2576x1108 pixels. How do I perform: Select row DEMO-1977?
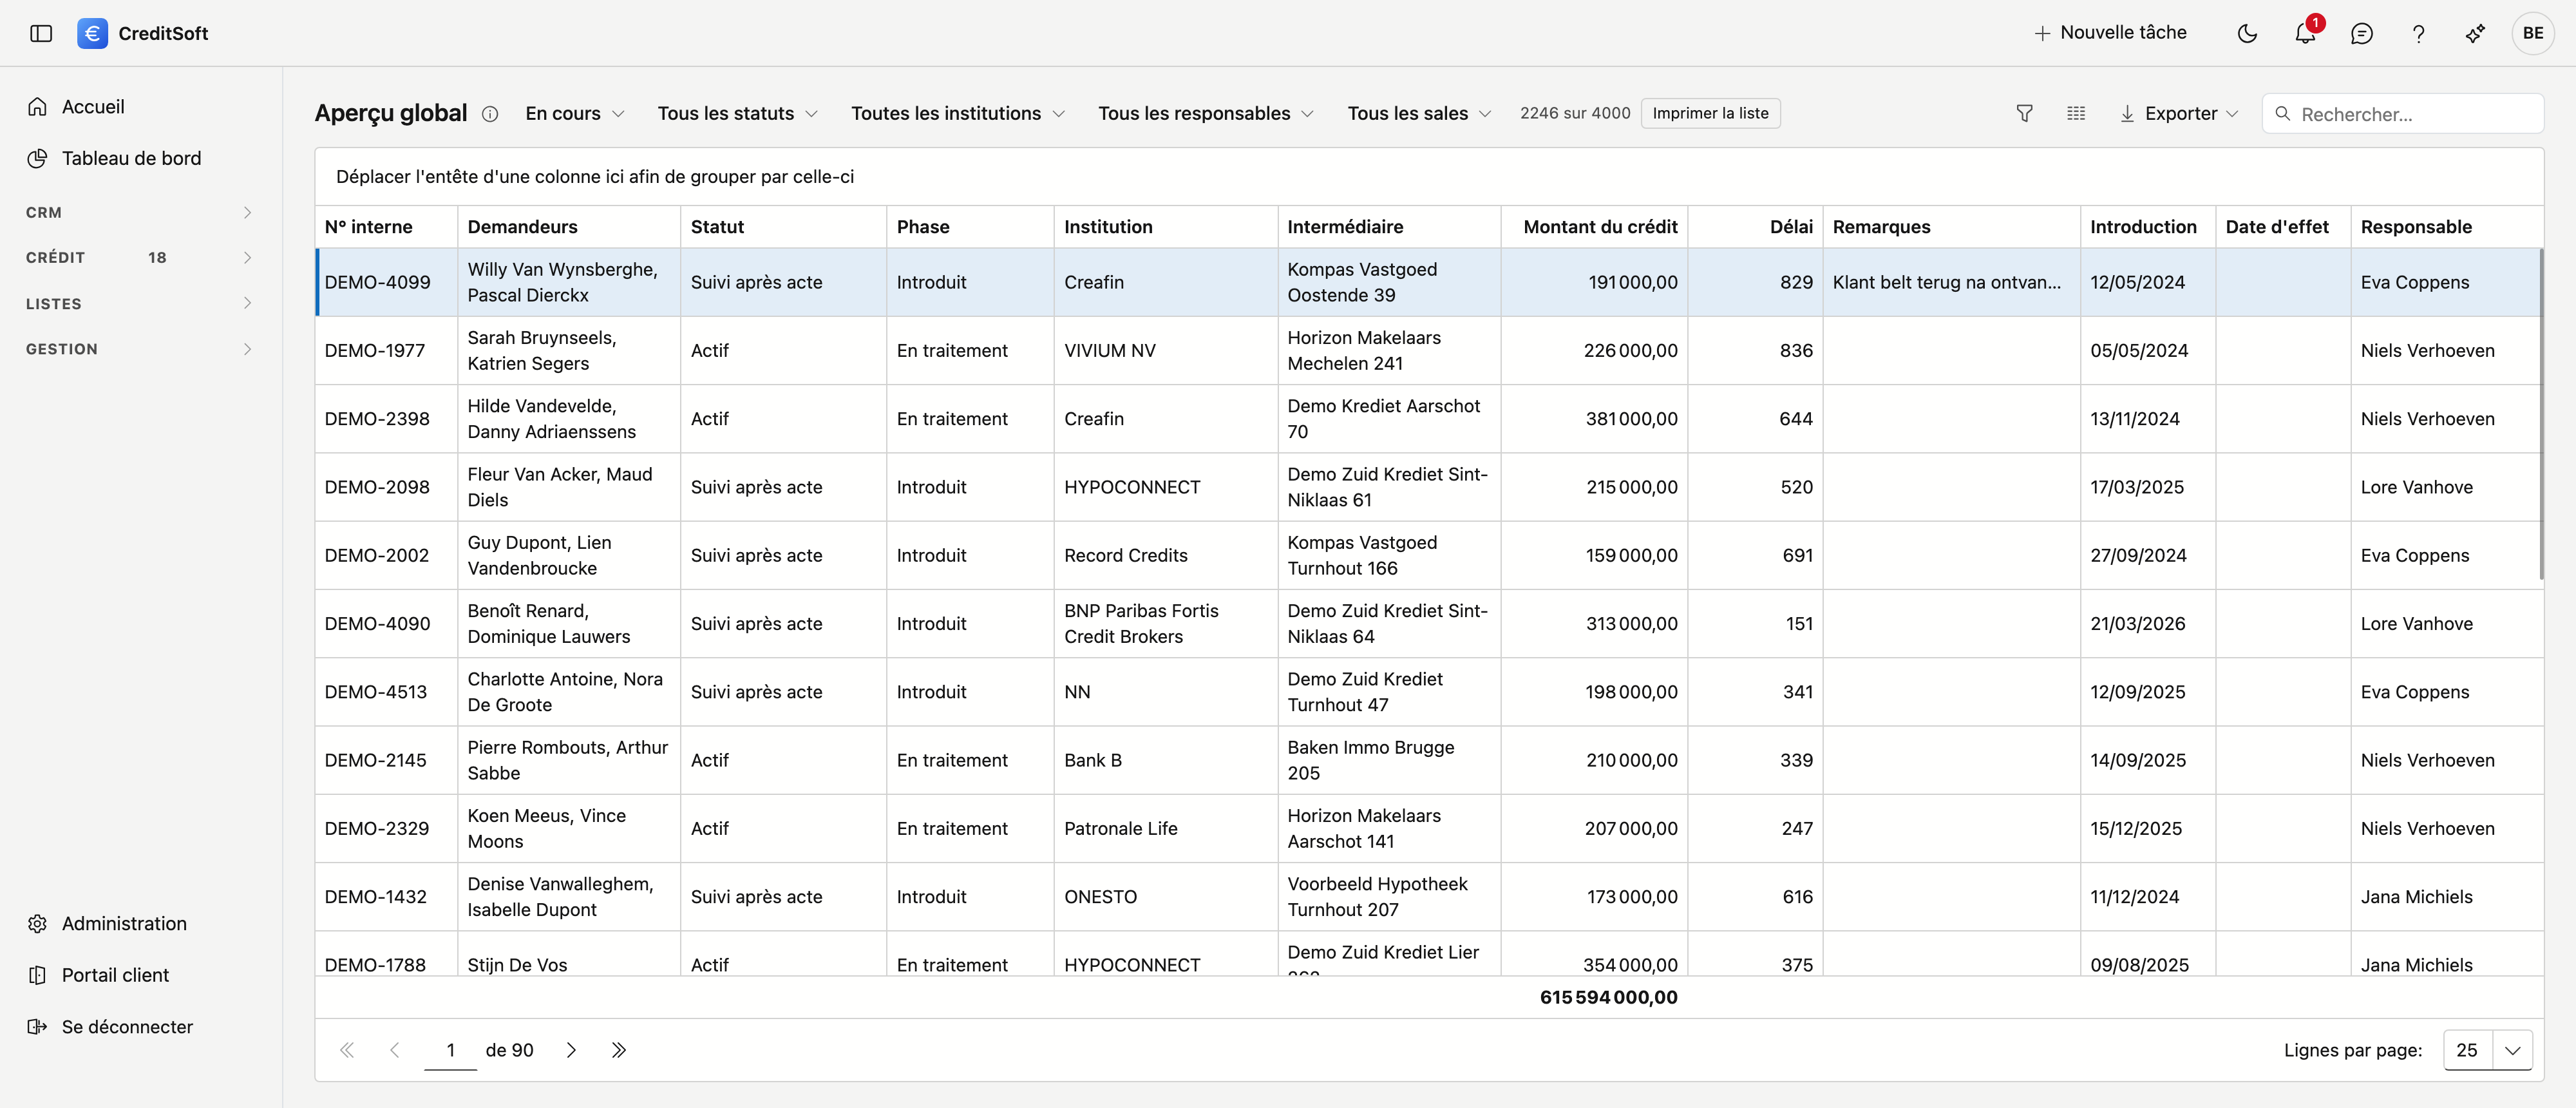pyautogui.click(x=1429, y=351)
